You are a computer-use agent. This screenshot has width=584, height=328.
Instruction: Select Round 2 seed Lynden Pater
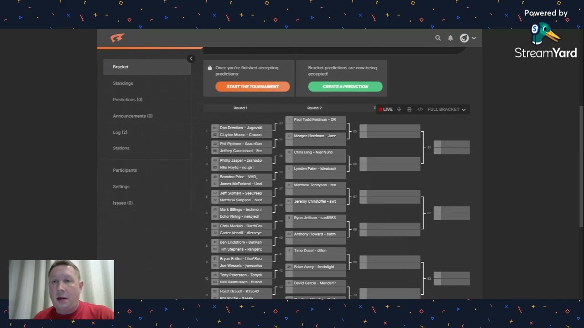tap(316, 169)
